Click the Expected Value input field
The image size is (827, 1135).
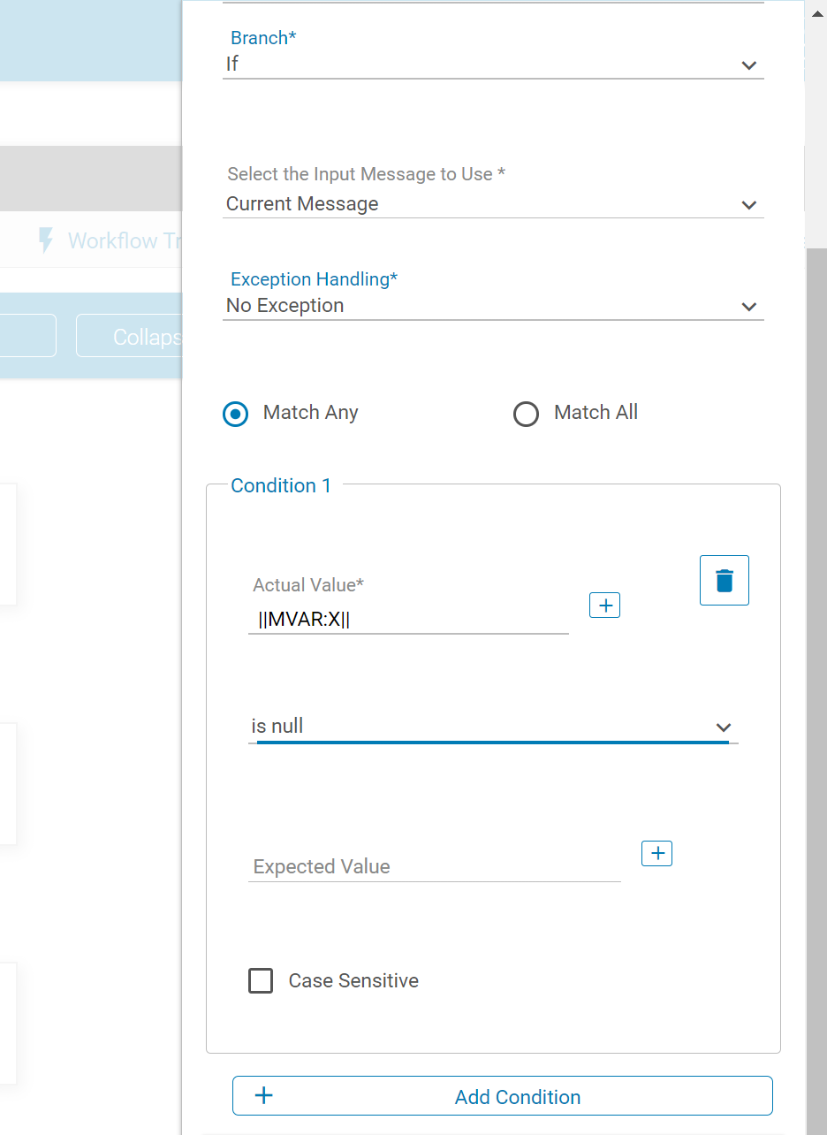pyautogui.click(x=435, y=866)
